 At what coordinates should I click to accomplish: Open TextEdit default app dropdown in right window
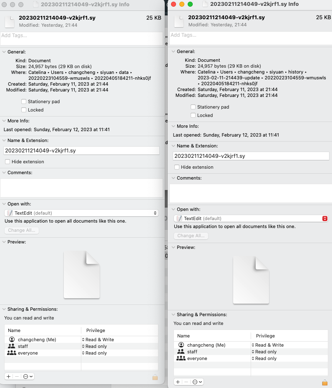click(x=251, y=218)
